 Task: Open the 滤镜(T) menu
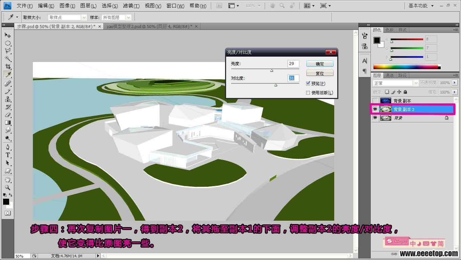tap(131, 6)
